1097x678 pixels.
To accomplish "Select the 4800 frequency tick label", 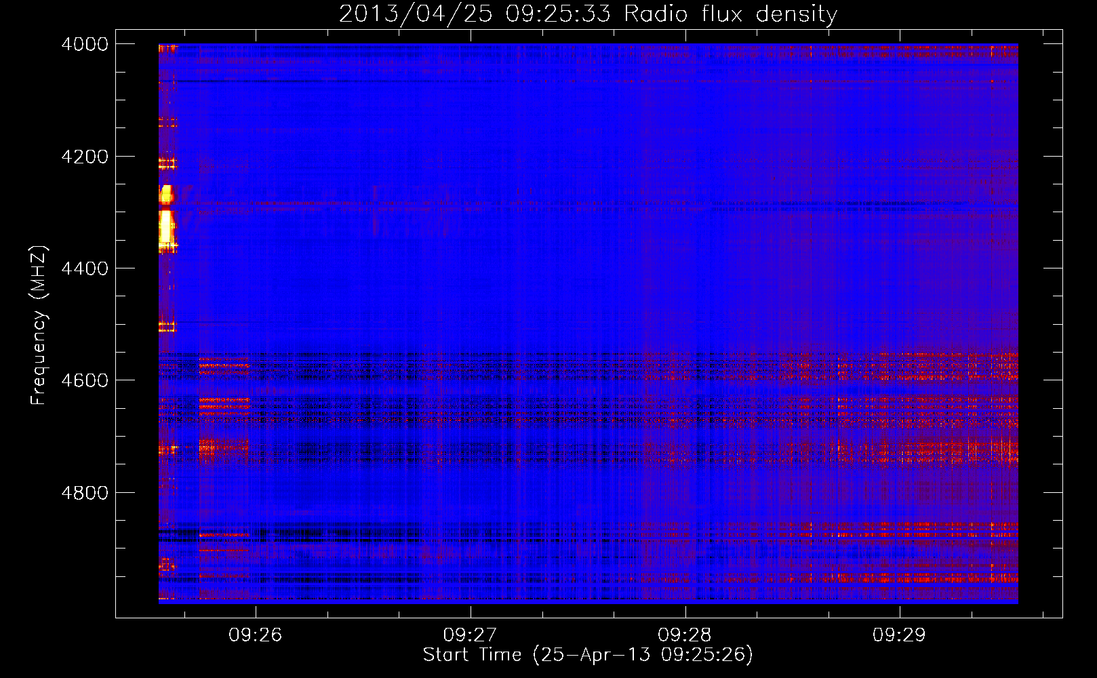I will pyautogui.click(x=85, y=493).
